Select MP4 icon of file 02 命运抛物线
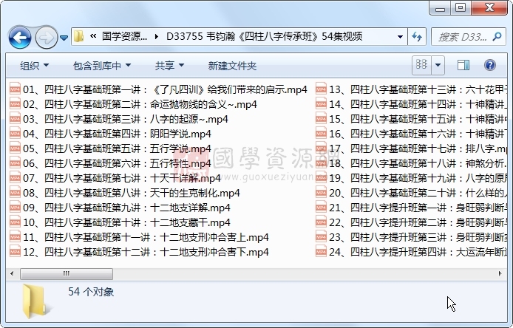Viewport: 513px width, 328px height. [x=15, y=104]
